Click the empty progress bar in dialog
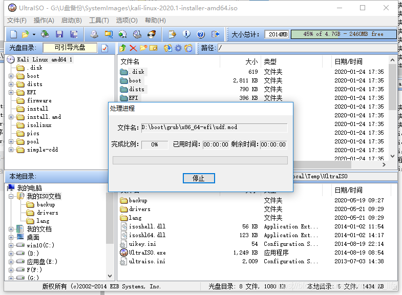The height and width of the screenshot is (295, 402). tap(200, 160)
